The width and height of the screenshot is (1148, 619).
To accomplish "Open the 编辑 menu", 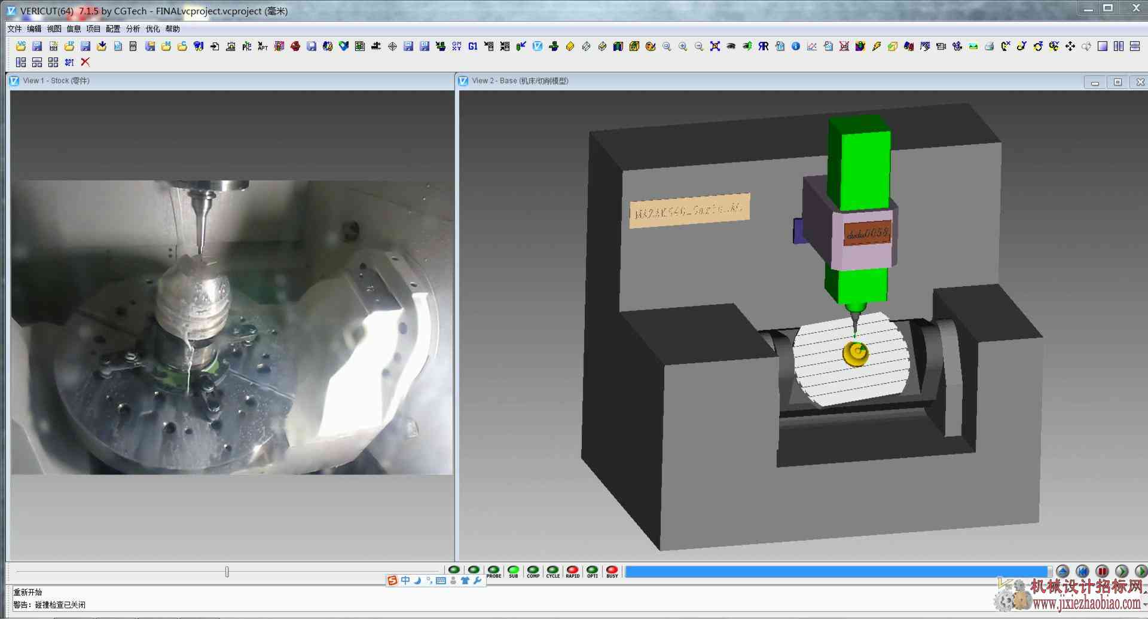I will coord(34,29).
